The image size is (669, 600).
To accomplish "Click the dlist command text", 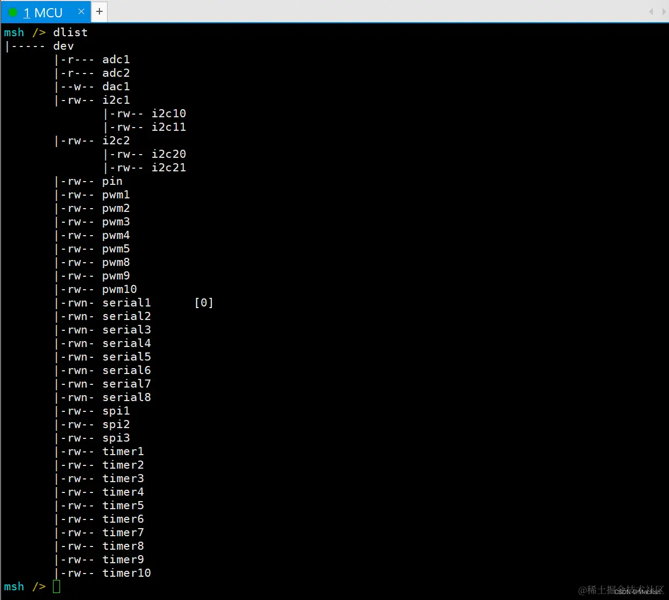I will pyautogui.click(x=70, y=32).
